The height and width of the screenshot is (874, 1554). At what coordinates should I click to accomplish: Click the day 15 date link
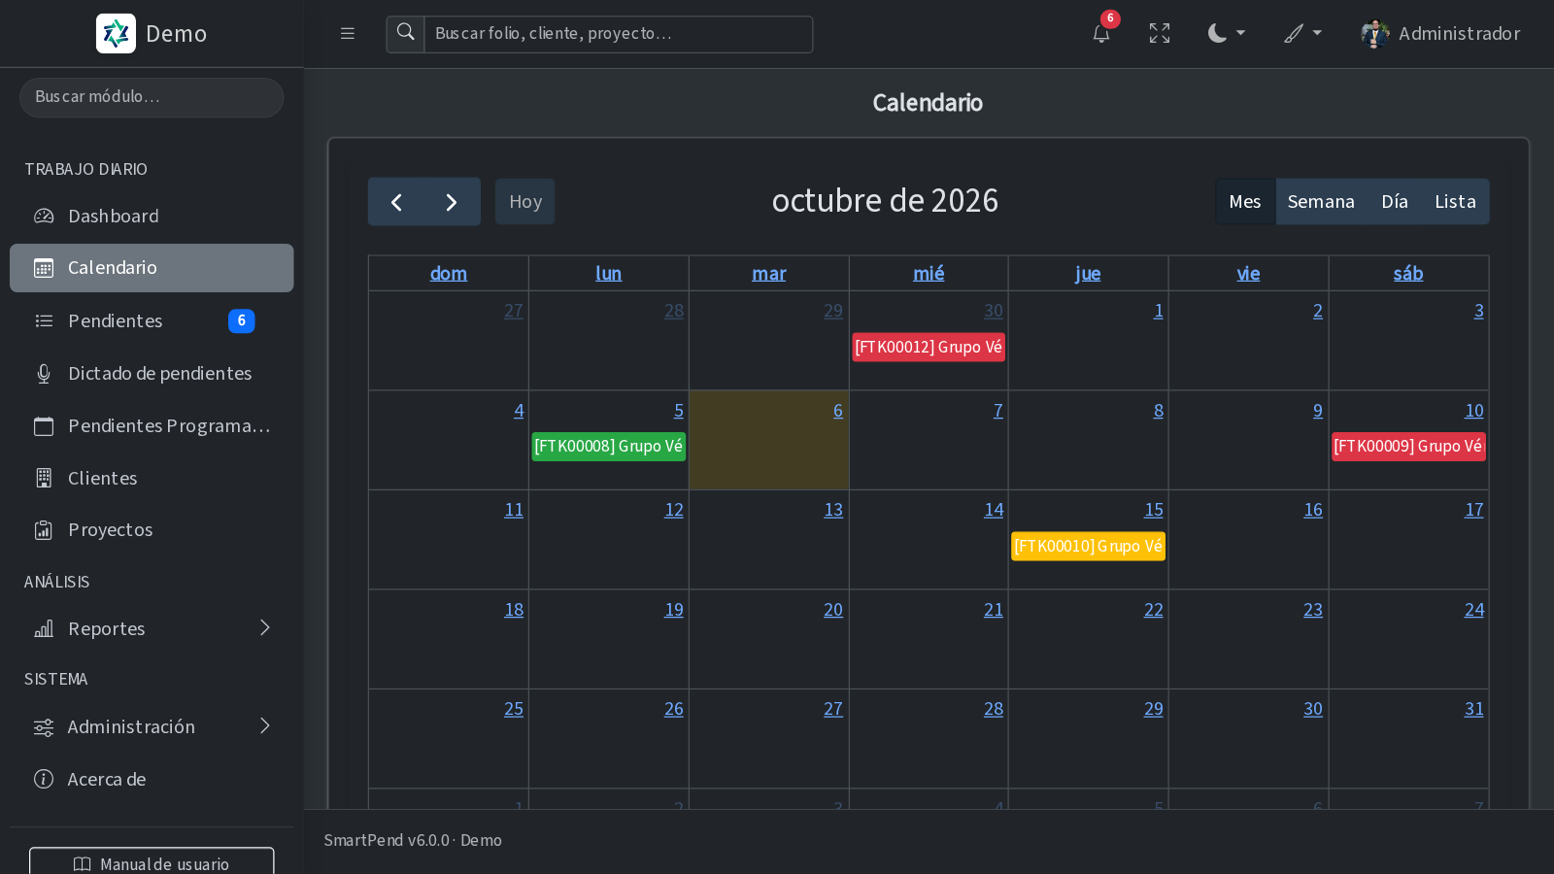click(1154, 510)
